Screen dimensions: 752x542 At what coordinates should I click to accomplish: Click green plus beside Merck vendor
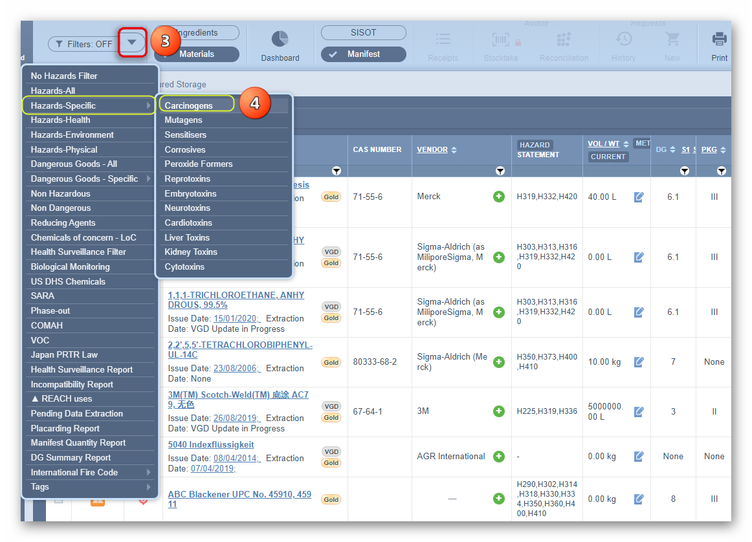coord(498,197)
